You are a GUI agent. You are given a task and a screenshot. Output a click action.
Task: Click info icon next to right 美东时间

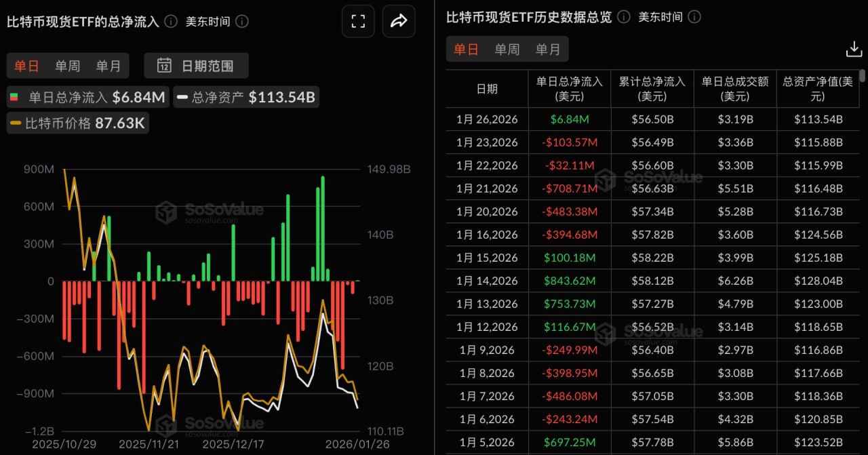pyautogui.click(x=694, y=17)
